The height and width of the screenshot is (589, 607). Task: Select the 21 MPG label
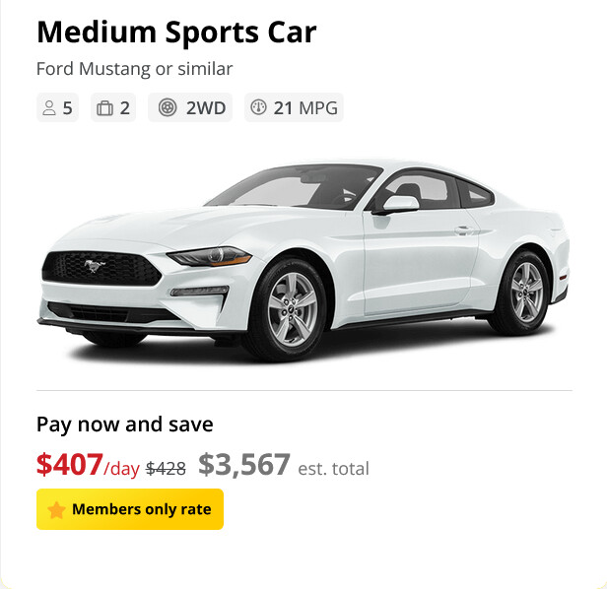pyautogui.click(x=305, y=108)
